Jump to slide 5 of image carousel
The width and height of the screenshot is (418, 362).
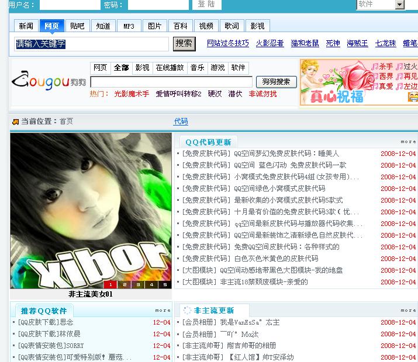coord(165,284)
